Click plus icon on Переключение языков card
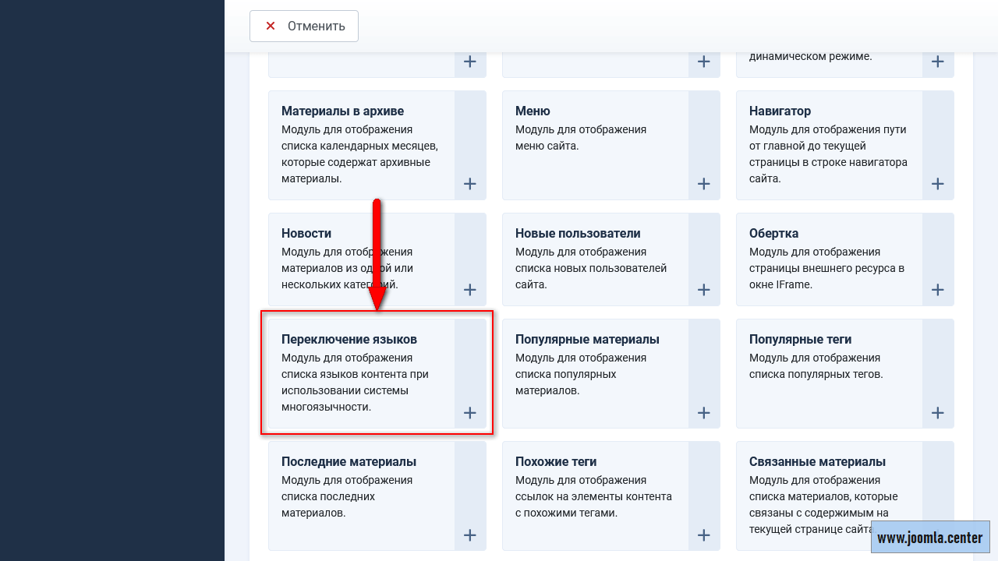The width and height of the screenshot is (998, 561). (469, 413)
